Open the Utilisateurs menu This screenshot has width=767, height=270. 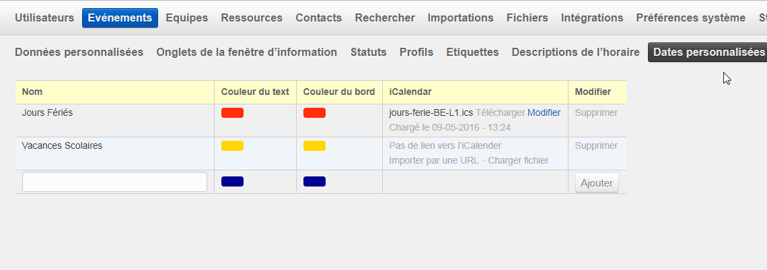pyautogui.click(x=44, y=18)
